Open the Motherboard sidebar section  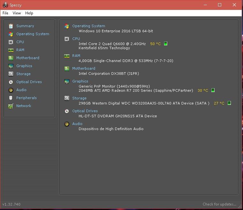click(x=28, y=58)
